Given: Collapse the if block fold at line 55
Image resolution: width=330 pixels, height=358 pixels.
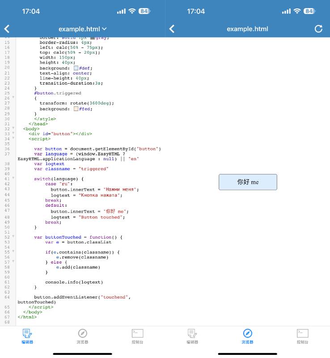Looking at the screenshot, I should (13, 251).
